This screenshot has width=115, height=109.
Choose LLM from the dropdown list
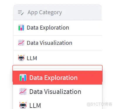tap(57, 104)
